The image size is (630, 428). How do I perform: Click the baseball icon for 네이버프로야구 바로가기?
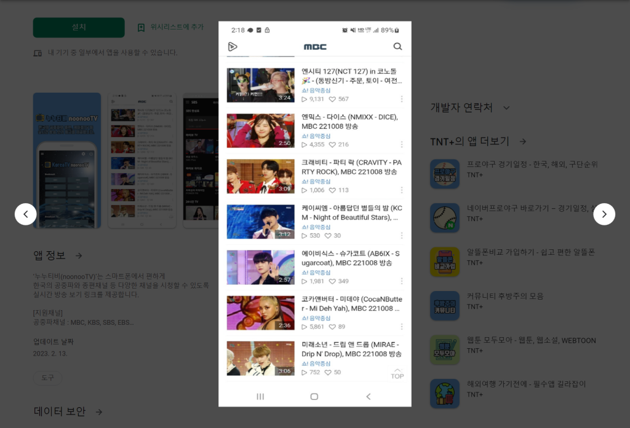tap(445, 218)
